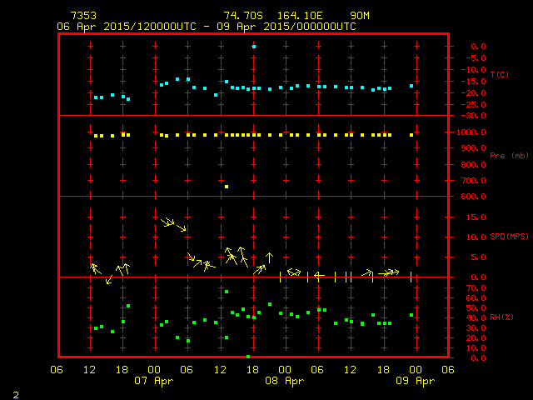The image size is (533, 400).
Task: Select the highest green humidity point near 70%
Action: point(227,292)
